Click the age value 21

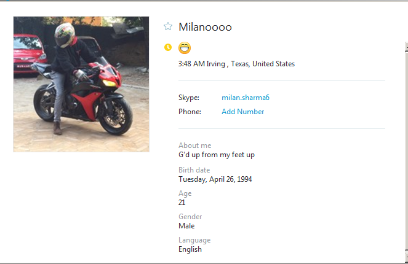[182, 203]
